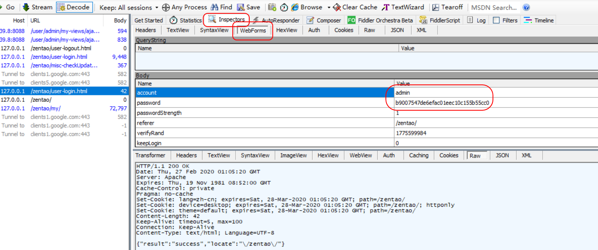Open the AutoResponder tab
Viewport: 598px width, 250px height.
[276, 20]
